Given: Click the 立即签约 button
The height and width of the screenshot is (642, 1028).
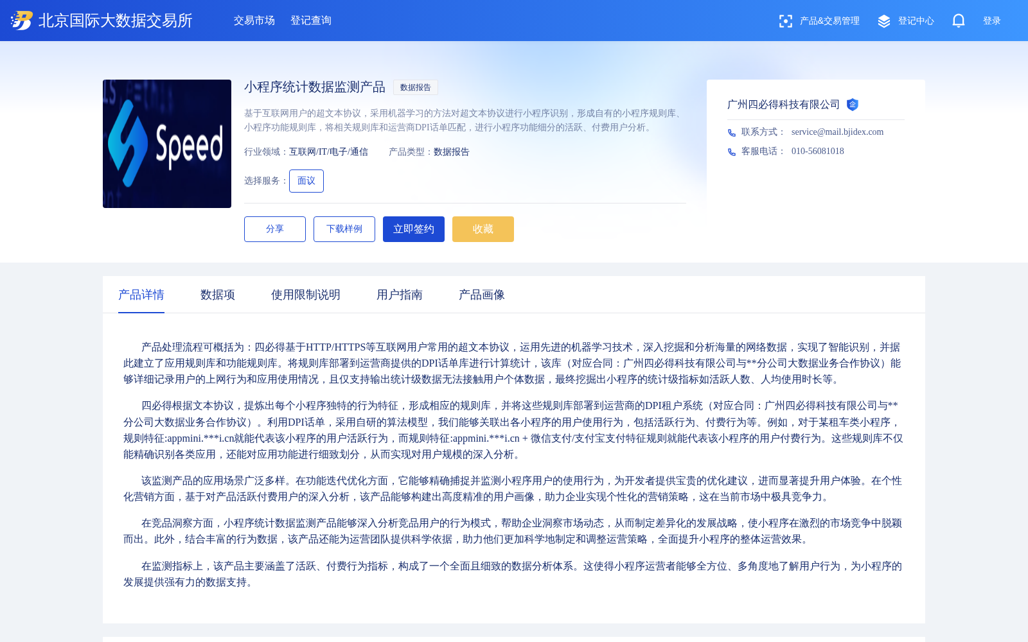Looking at the screenshot, I should [x=414, y=229].
